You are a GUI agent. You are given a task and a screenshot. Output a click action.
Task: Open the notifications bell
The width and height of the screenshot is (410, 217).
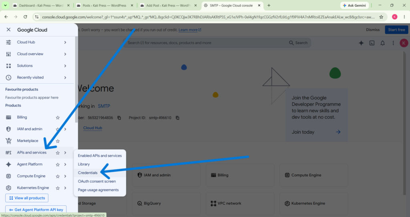click(382, 43)
